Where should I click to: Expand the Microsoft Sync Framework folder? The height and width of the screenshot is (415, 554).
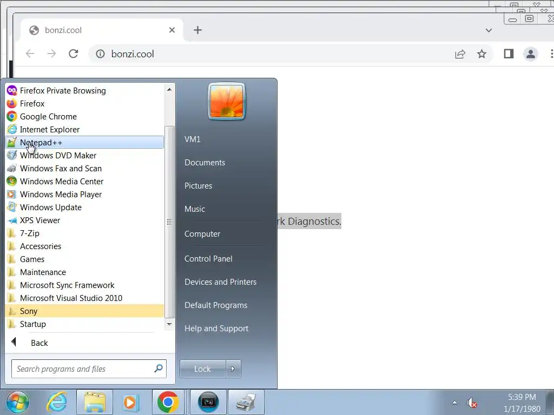[x=85, y=285]
